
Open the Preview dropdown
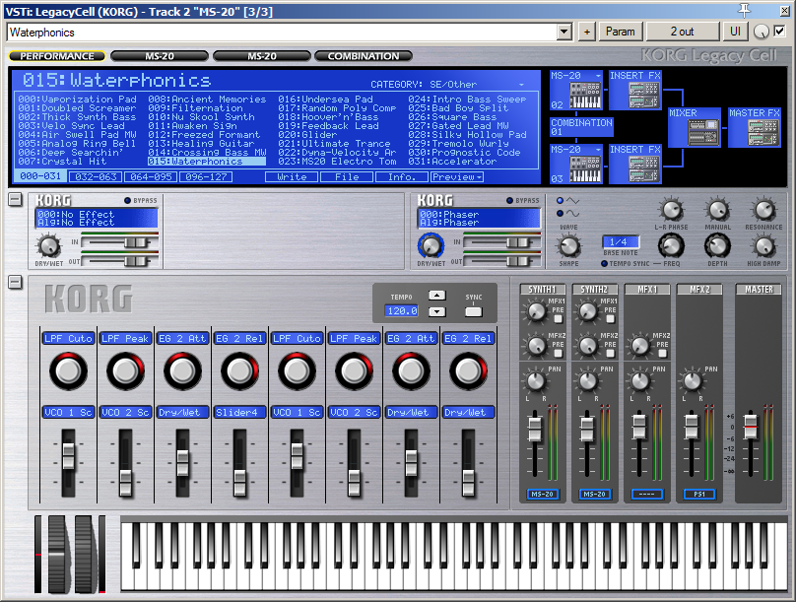pyautogui.click(x=457, y=177)
